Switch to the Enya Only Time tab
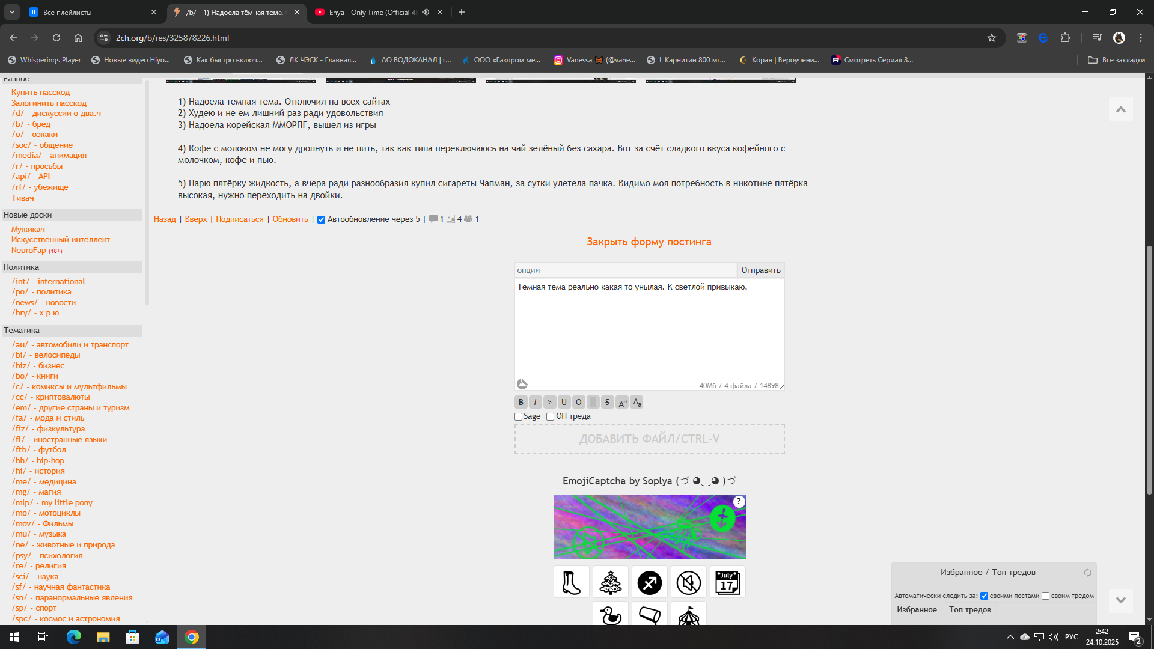The width and height of the screenshot is (1154, 649). (370, 12)
